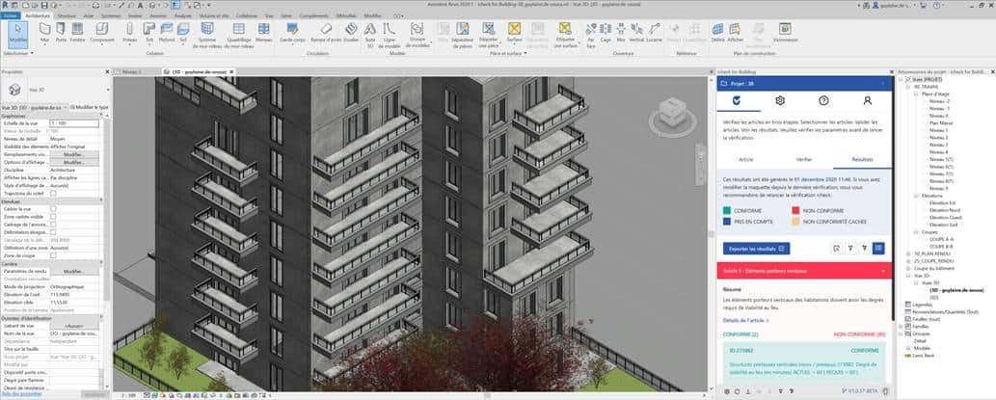
Task: Select the Plafond ceiling tool
Action: (167, 33)
